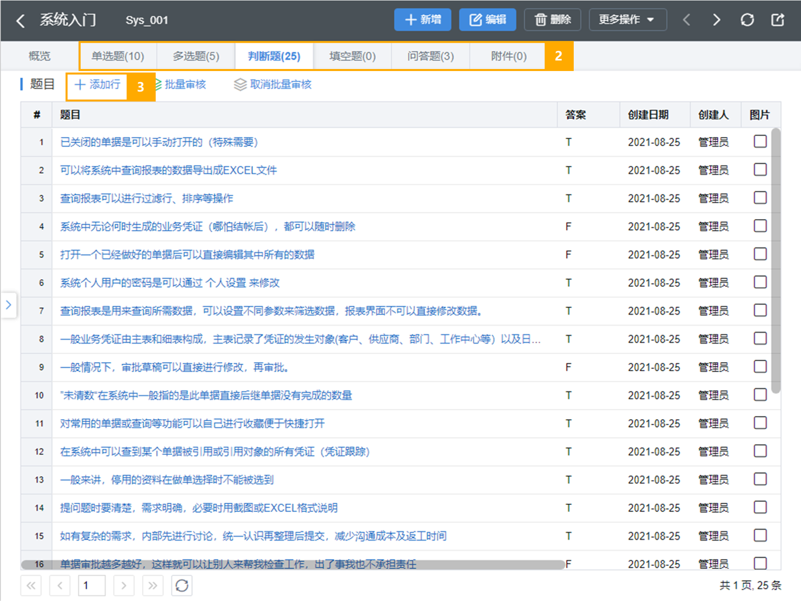Open question 打开一个已经做好的单据后可以直接编辑
The height and width of the screenshot is (601, 801).
pyautogui.click(x=187, y=255)
